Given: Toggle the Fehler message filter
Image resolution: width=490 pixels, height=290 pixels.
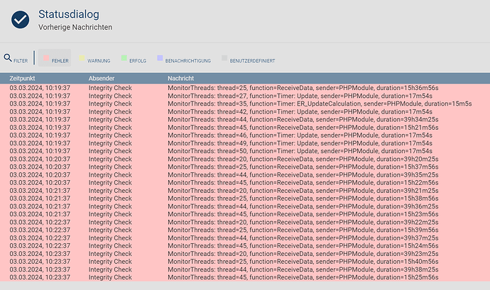Looking at the screenshot, I should click(55, 57).
